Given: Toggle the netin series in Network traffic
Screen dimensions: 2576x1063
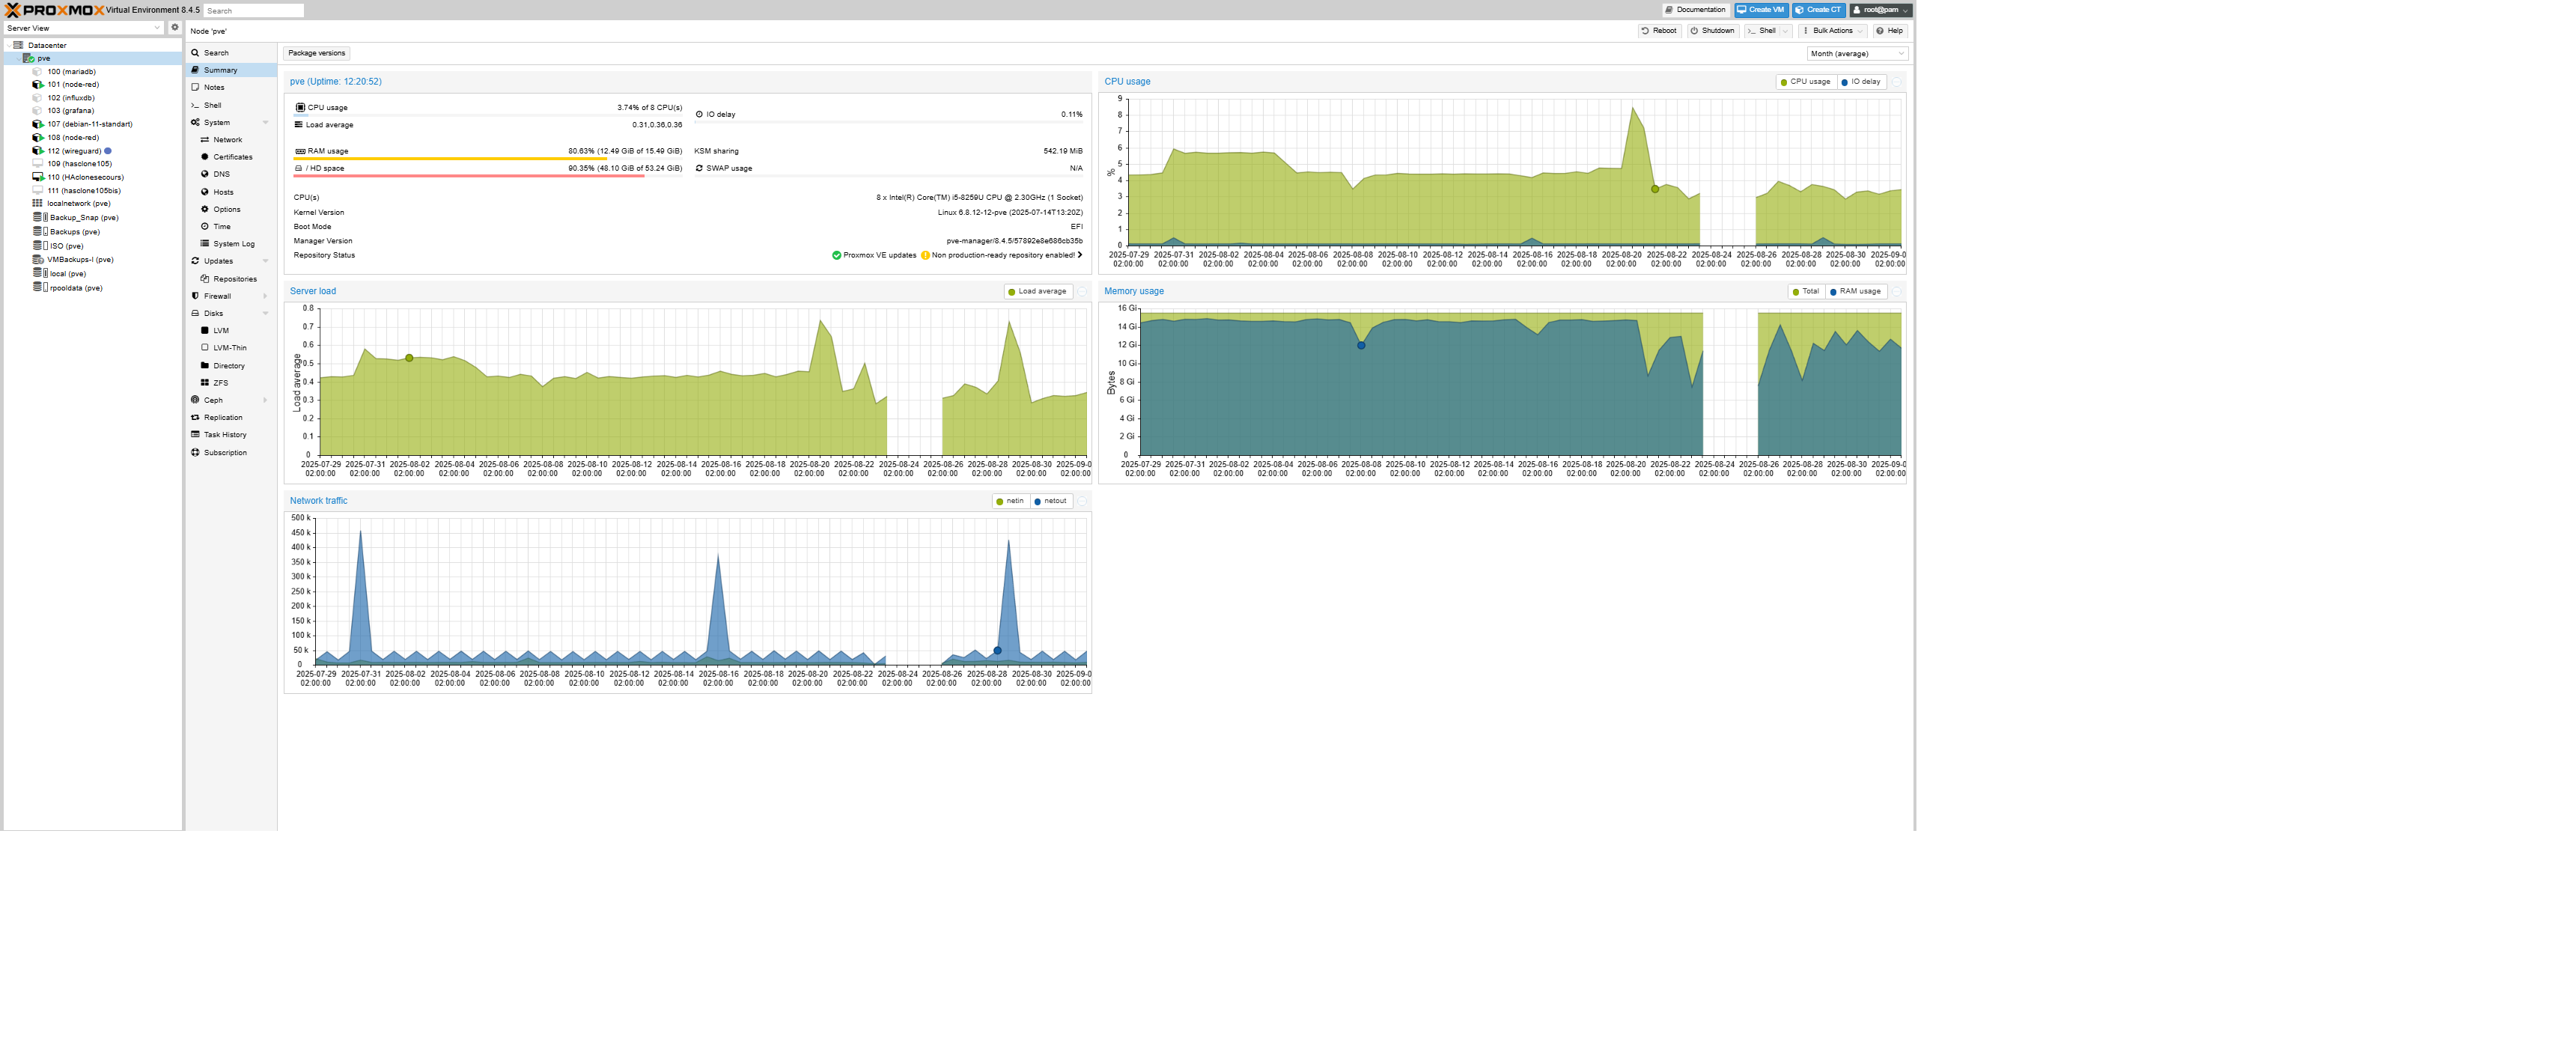Looking at the screenshot, I should point(1010,502).
